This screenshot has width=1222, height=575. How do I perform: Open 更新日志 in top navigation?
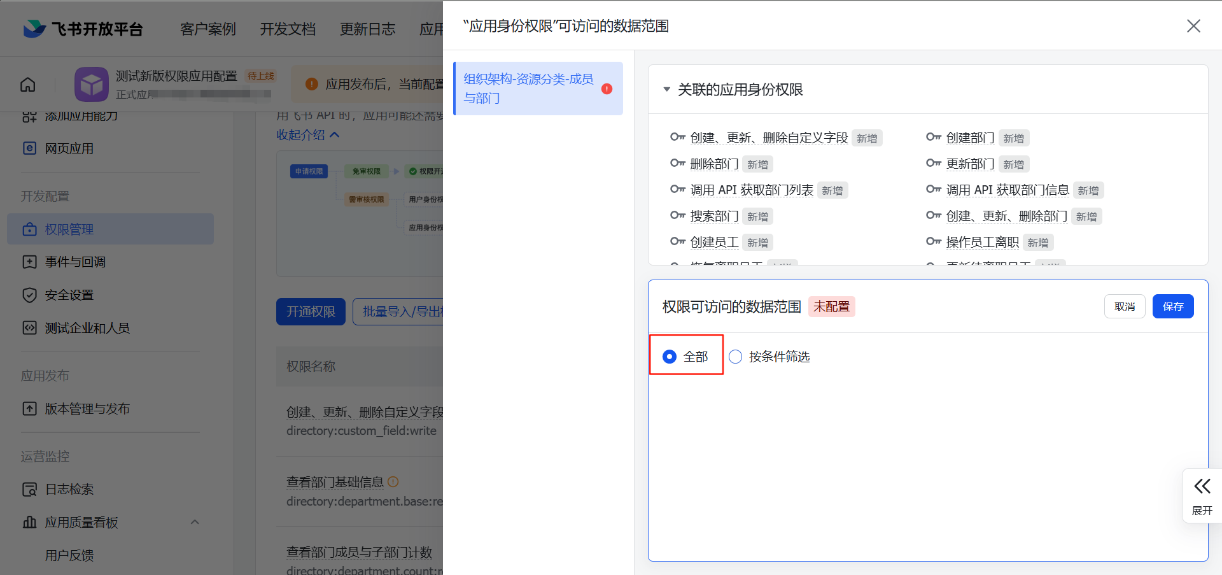tap(367, 29)
